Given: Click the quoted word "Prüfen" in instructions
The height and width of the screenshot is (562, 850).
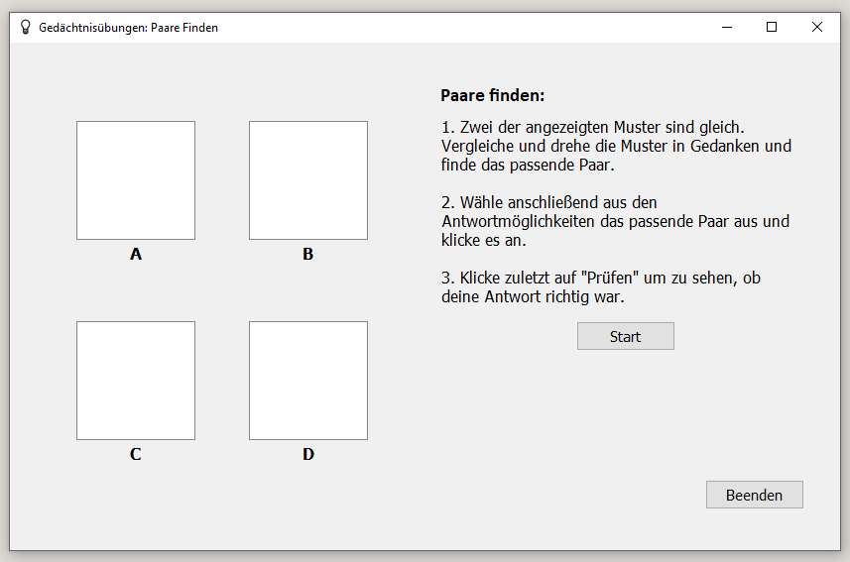Looking at the screenshot, I should click(610, 278).
